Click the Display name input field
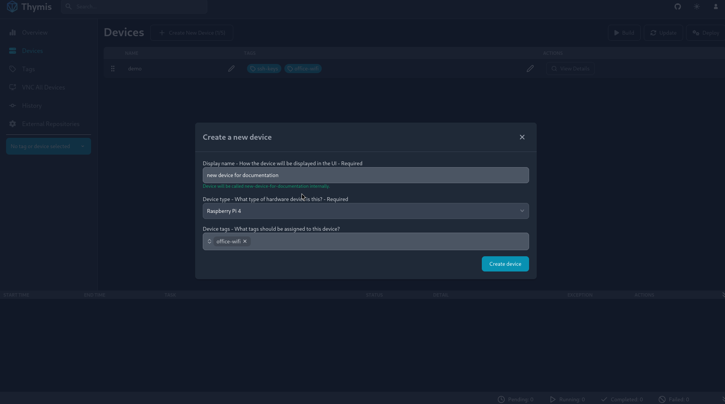This screenshot has height=404, width=725. (366, 175)
